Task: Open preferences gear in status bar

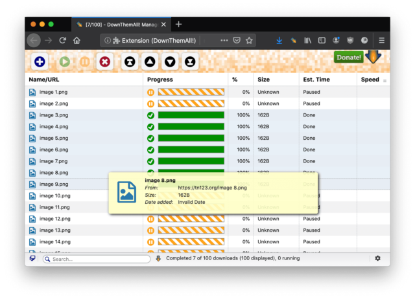Action: click(377, 258)
